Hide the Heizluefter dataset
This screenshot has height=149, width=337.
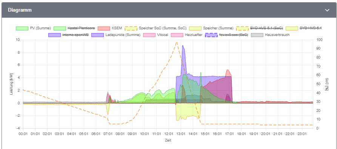click(x=187, y=35)
